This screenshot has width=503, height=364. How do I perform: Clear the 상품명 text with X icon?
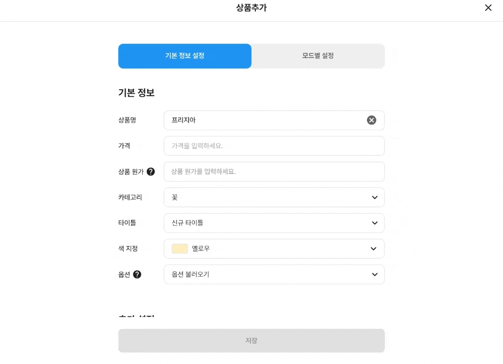click(x=371, y=120)
